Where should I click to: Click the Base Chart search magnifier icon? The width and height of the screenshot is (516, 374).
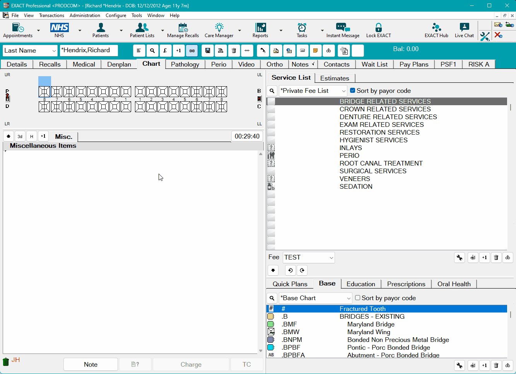click(x=272, y=298)
